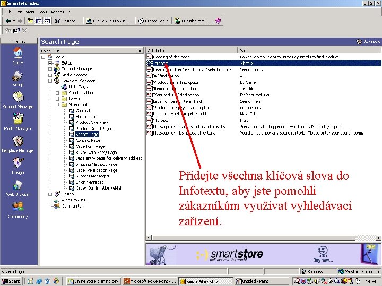Click the properties icon in second toolbar
This screenshot has width=382, height=286.
tap(16, 31)
